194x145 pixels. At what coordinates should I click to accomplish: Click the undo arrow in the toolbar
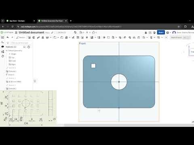pos(8,37)
